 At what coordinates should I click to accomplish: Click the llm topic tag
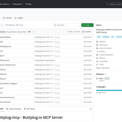[112, 37]
